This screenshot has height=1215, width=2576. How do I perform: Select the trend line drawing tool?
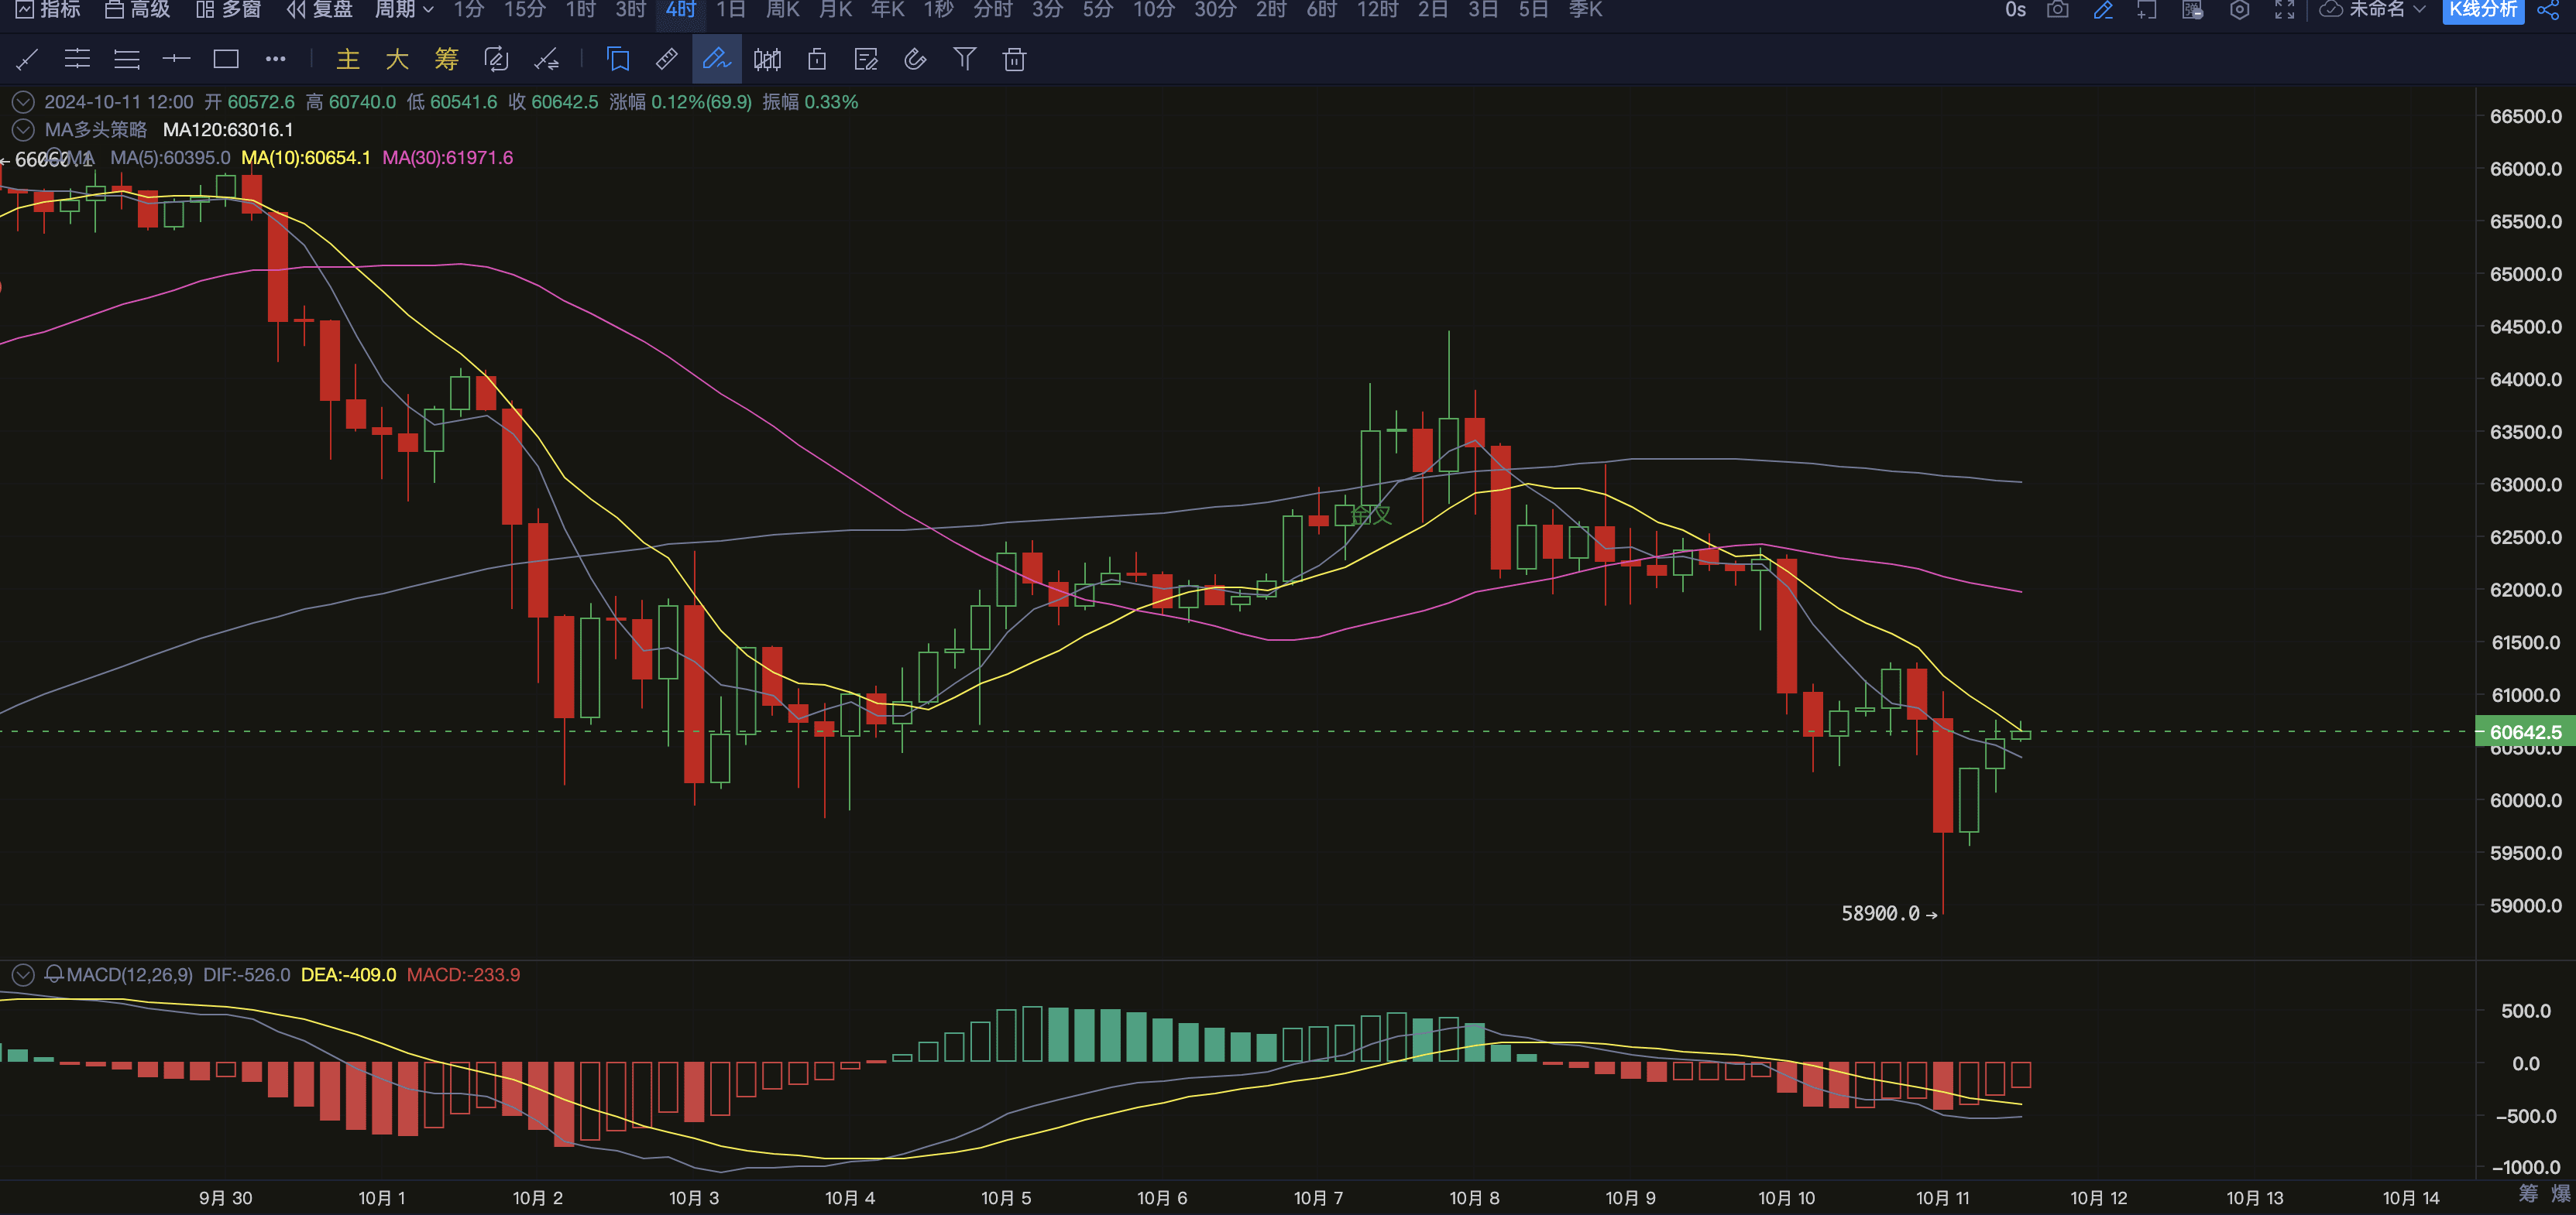pyautogui.click(x=27, y=60)
